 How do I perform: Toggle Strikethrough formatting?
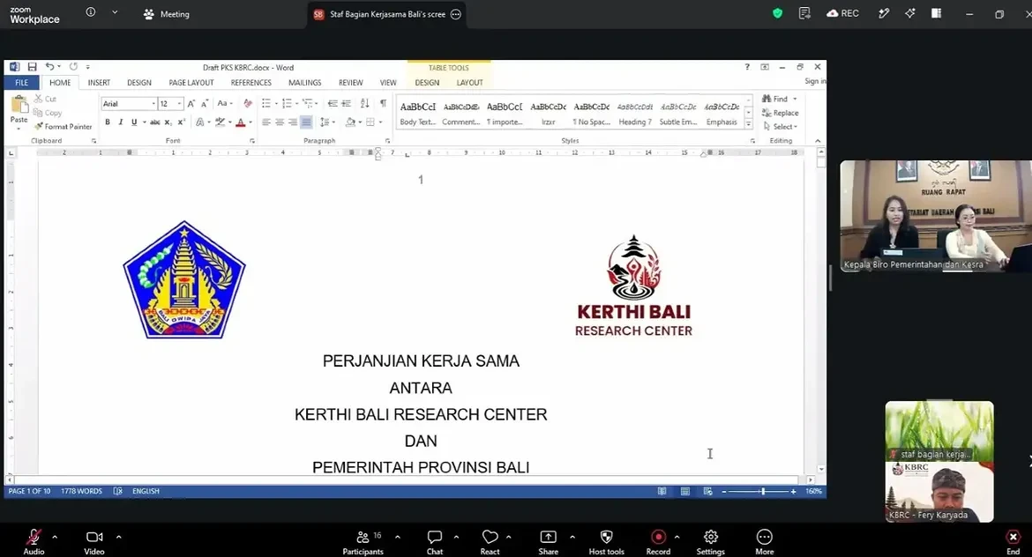click(x=154, y=123)
